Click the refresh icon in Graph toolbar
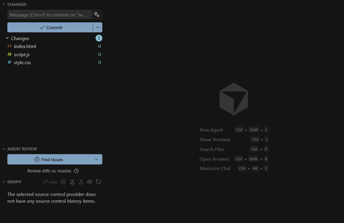Viewport: 344px width, 223px height. click(98, 182)
